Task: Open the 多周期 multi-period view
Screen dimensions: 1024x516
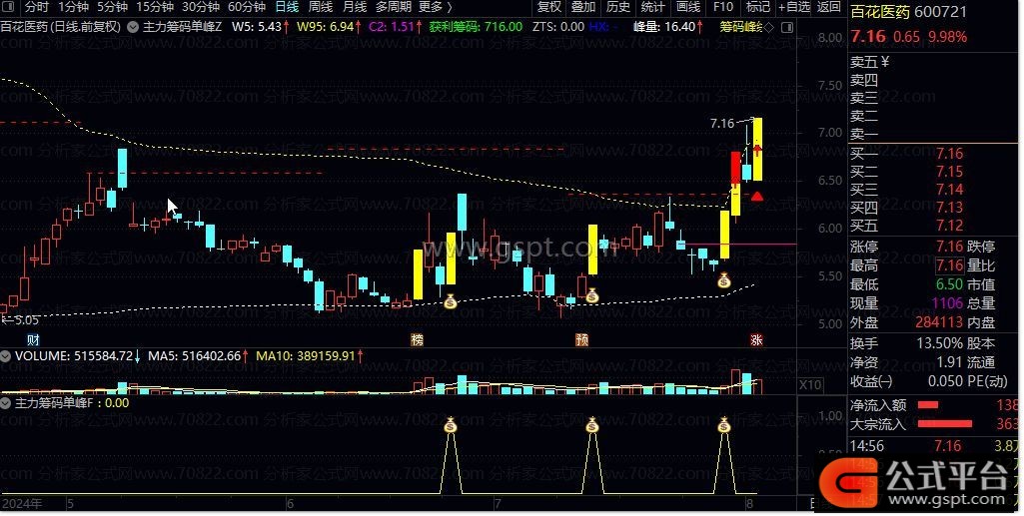Action: tap(394, 7)
